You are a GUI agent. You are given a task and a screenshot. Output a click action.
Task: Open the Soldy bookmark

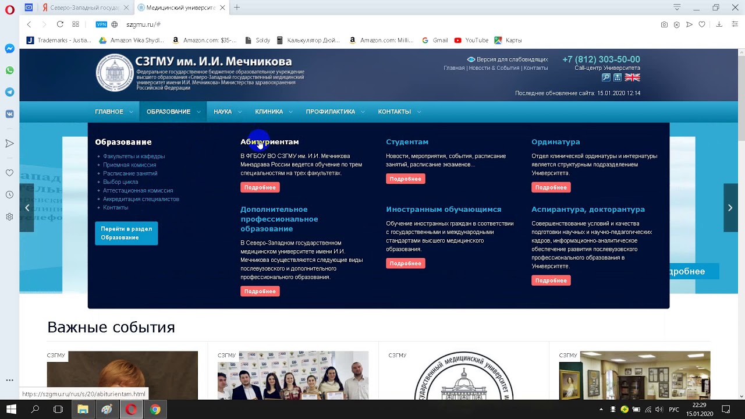(257, 40)
